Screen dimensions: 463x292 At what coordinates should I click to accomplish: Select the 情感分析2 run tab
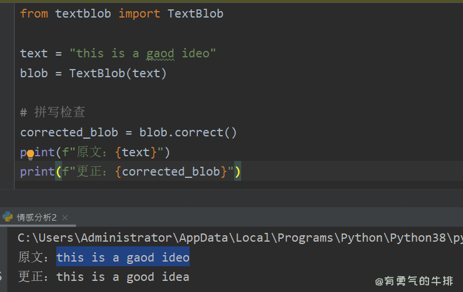coord(36,218)
